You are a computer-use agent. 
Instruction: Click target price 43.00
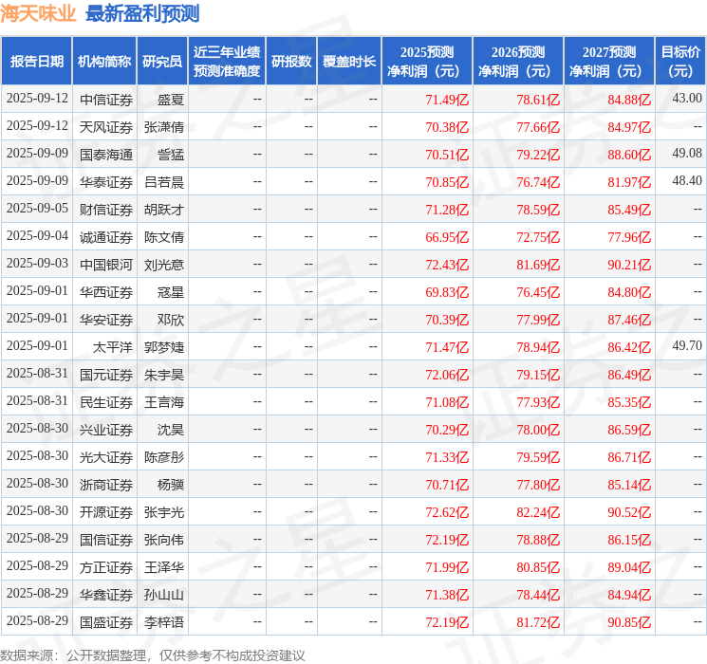[x=687, y=98]
